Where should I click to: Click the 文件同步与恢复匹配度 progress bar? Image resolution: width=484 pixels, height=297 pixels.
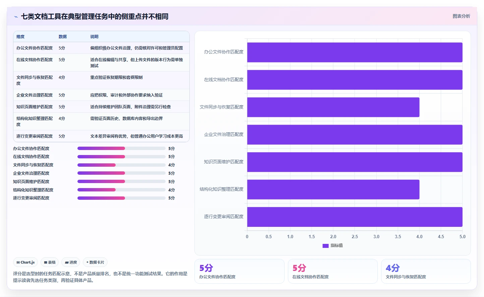coord(121,165)
